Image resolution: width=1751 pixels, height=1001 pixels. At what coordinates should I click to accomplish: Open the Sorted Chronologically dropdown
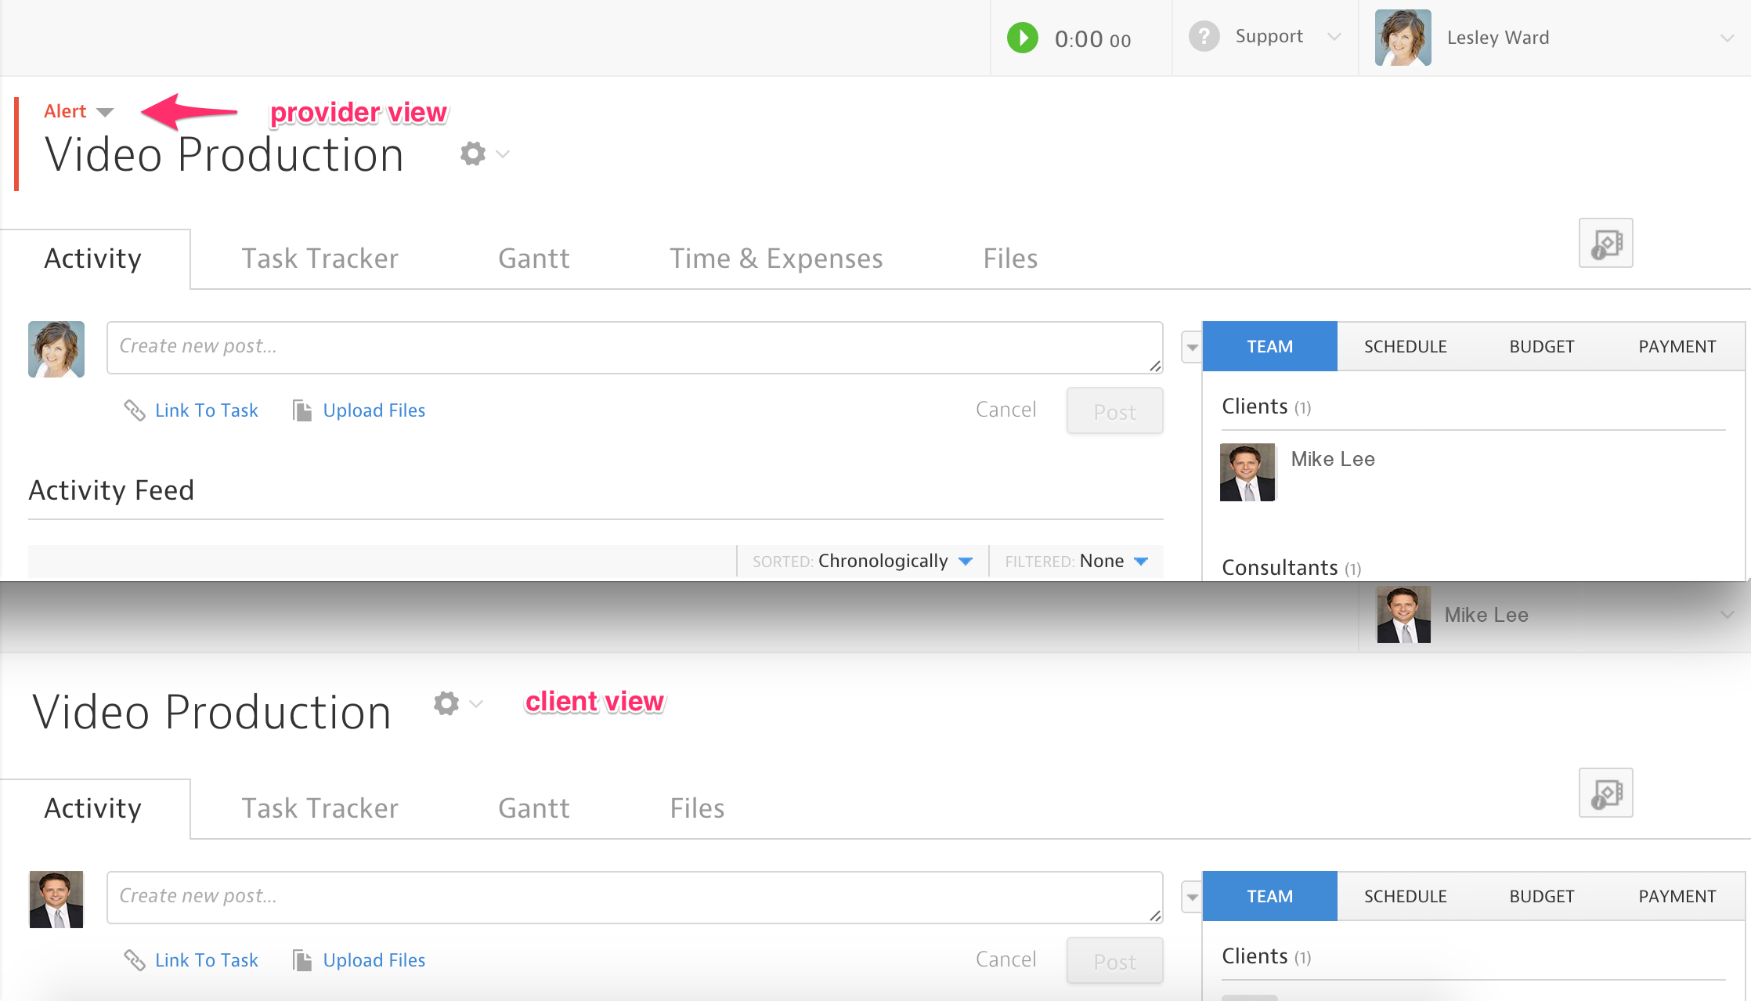click(x=883, y=561)
